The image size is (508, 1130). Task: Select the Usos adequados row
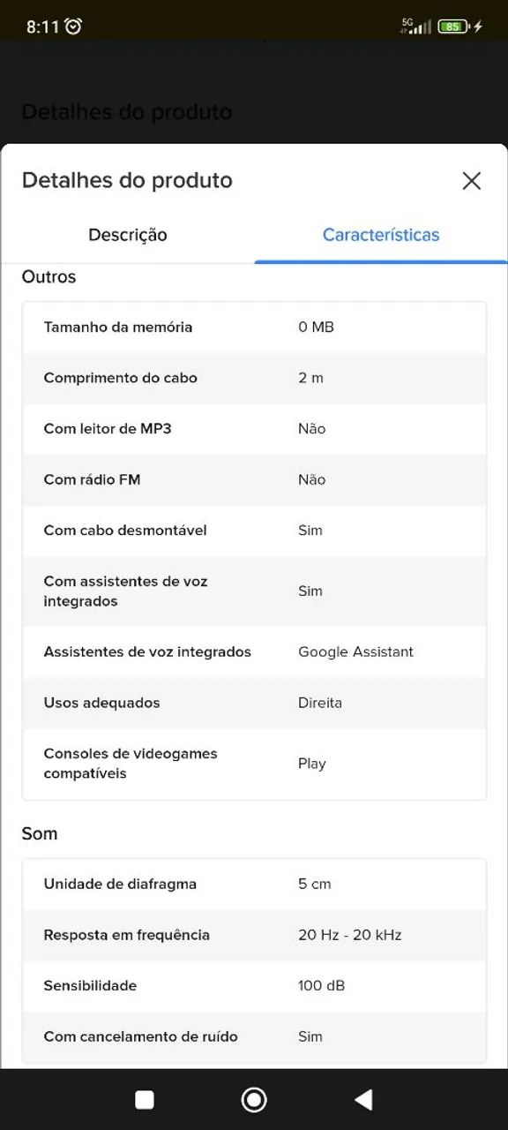click(254, 703)
